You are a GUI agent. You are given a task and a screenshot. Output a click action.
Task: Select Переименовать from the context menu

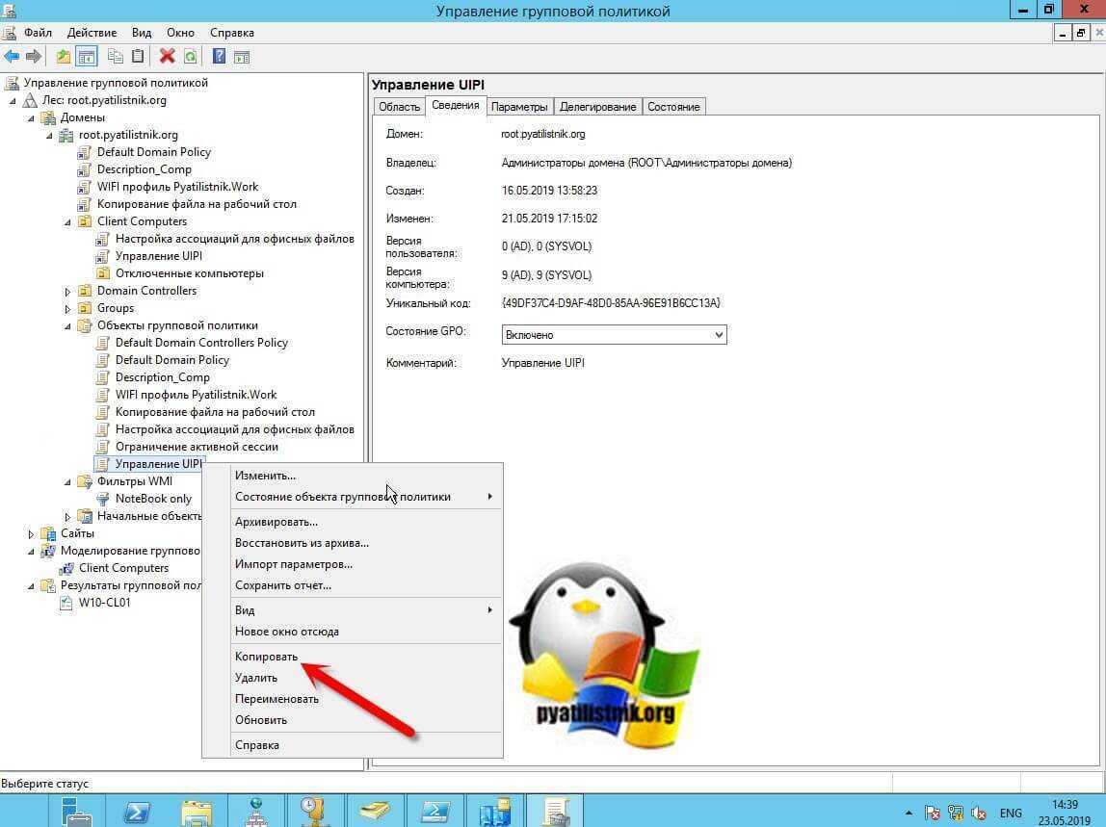(x=276, y=699)
